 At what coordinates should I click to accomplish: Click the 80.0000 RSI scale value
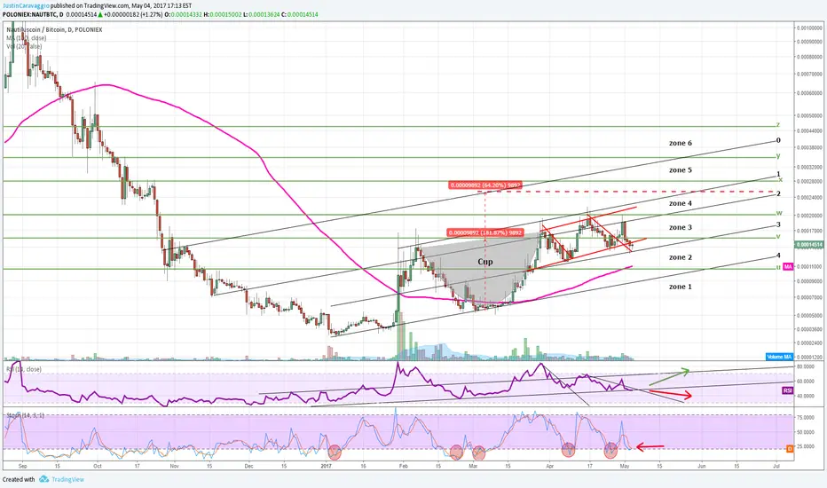[806, 366]
